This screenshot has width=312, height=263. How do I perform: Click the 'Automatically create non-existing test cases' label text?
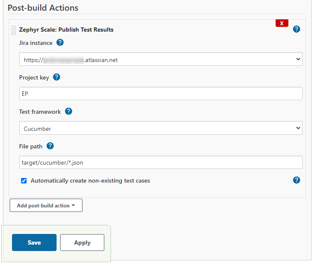(x=90, y=181)
